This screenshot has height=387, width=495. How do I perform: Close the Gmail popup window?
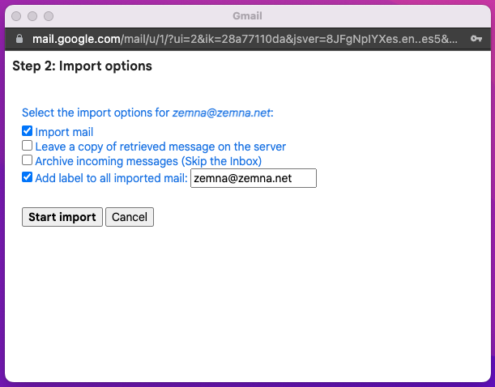16,16
